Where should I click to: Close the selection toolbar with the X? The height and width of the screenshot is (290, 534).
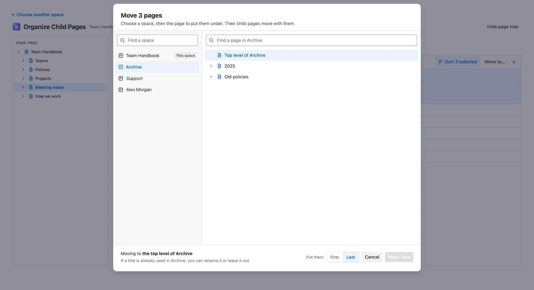tap(514, 62)
